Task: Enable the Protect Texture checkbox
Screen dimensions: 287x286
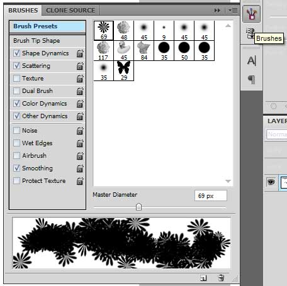Action: tap(16, 180)
